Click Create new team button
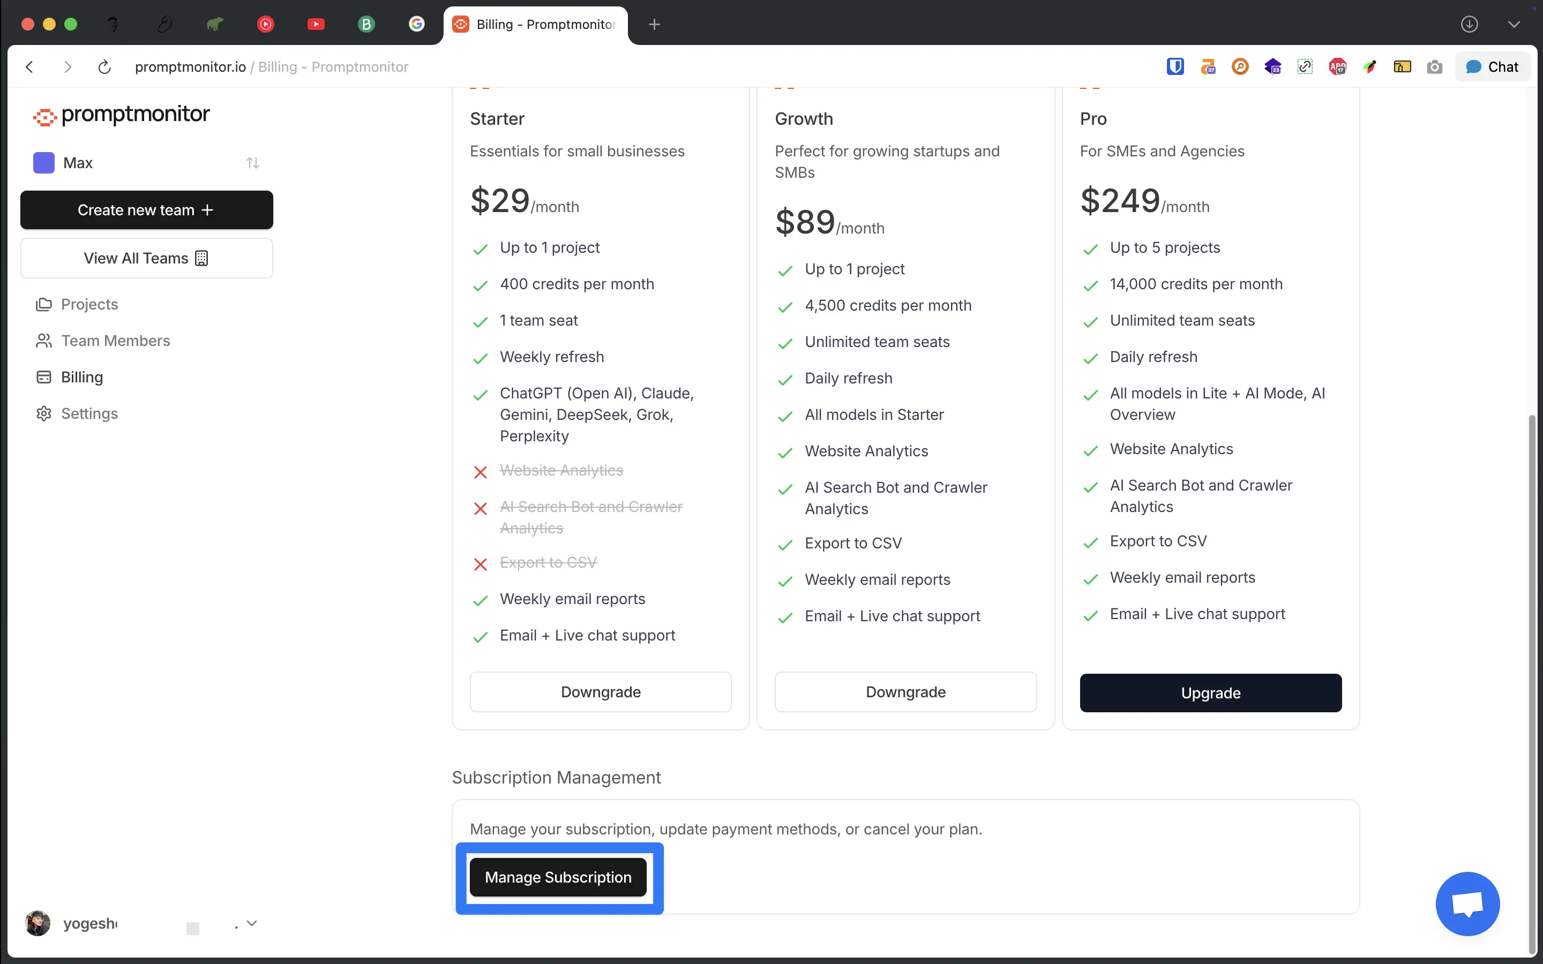 147,210
